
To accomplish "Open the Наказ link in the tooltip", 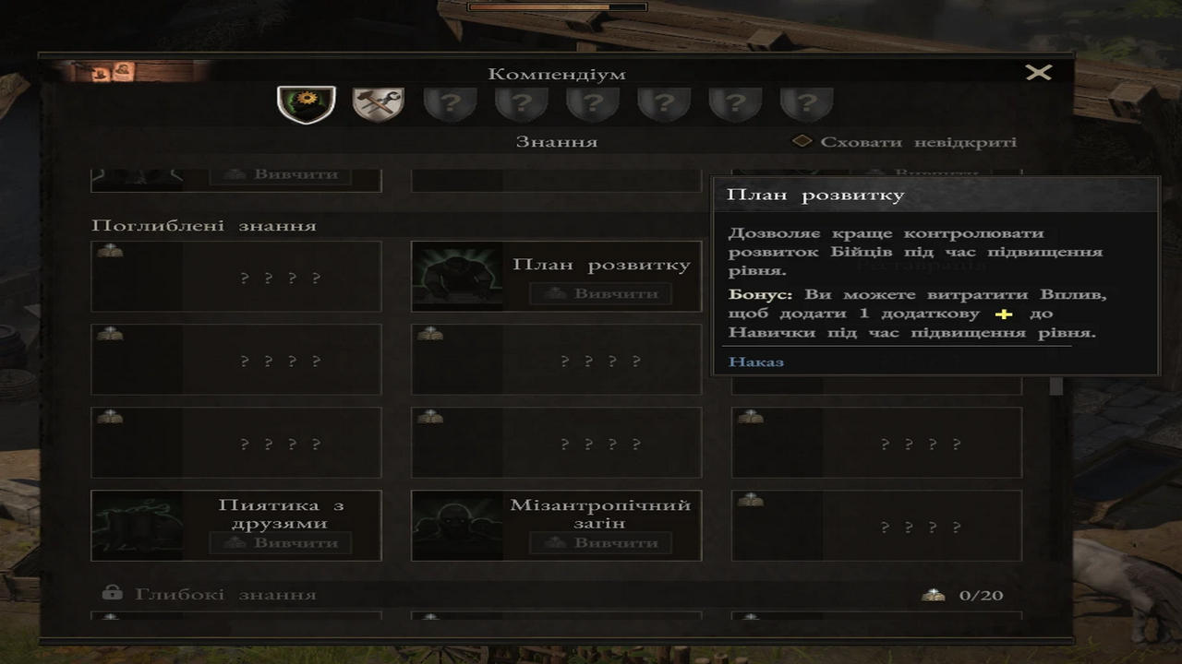I will (x=756, y=362).
